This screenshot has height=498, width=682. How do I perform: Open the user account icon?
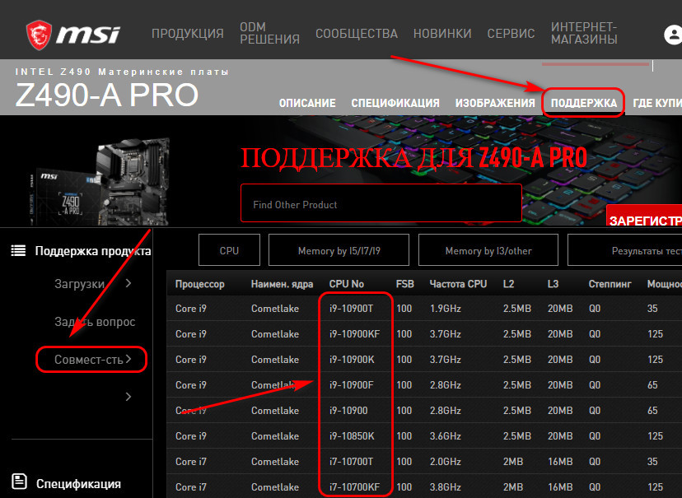[673, 35]
